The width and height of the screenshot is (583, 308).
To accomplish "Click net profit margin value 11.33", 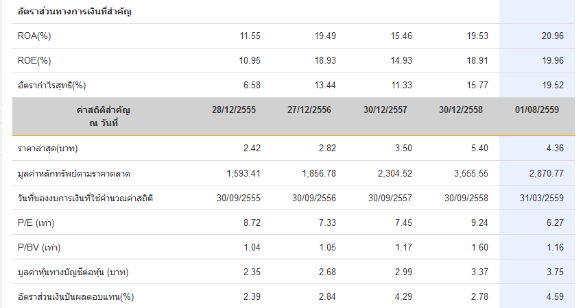I will (x=401, y=86).
